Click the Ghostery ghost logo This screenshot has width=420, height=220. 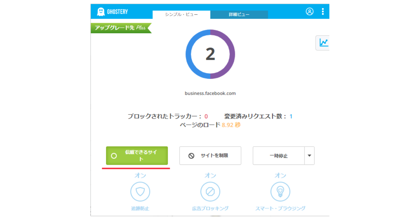[x=101, y=12]
